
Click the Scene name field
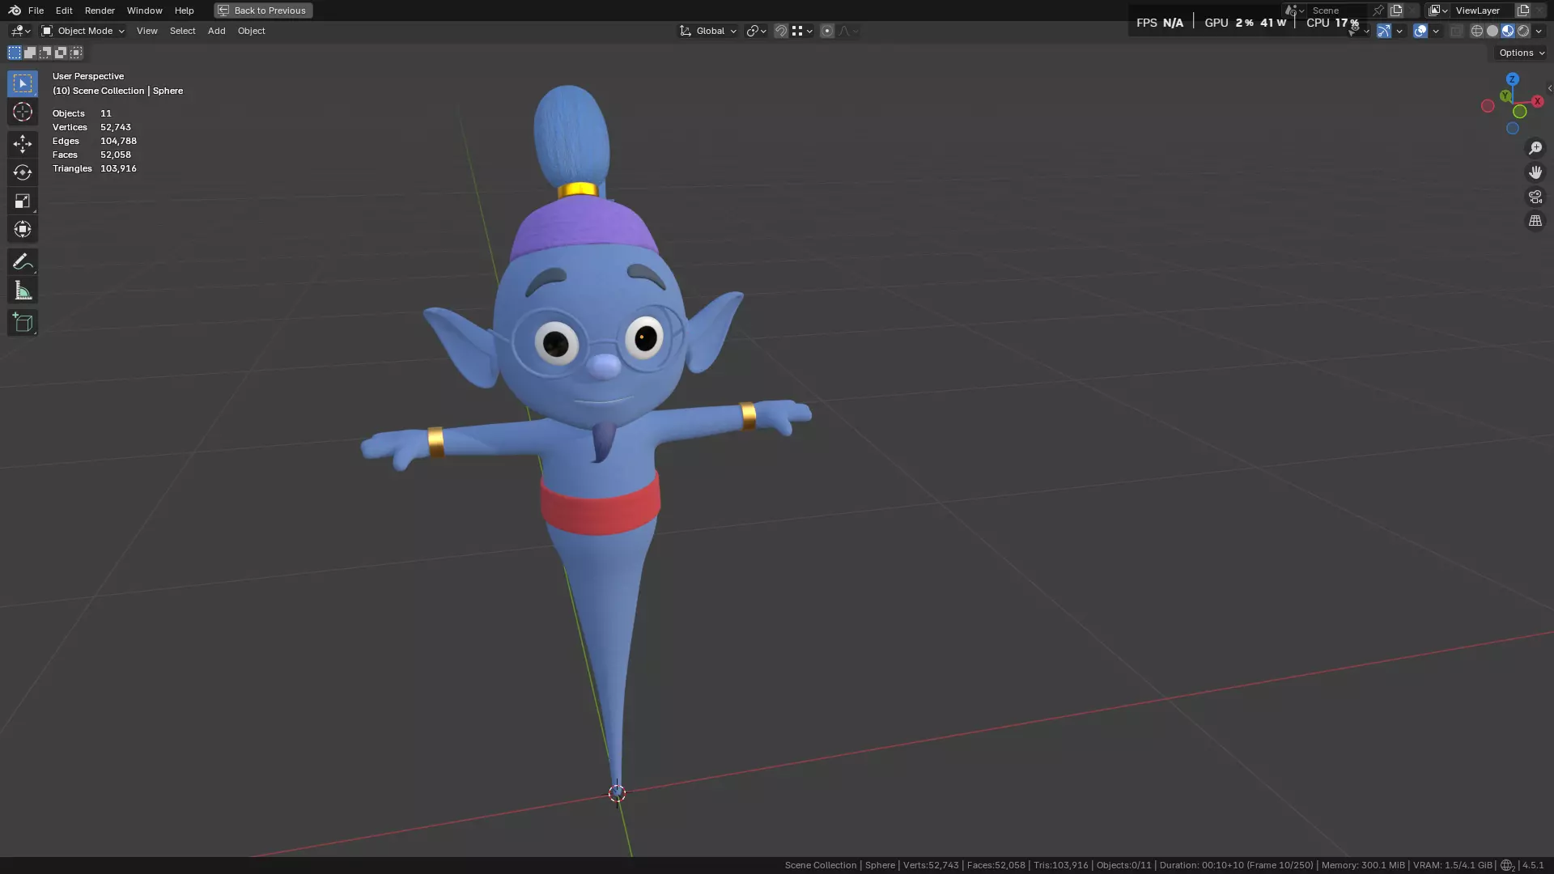point(1338,11)
